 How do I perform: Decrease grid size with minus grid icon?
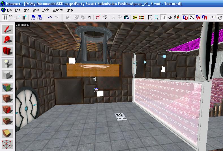tap(18, 17)
